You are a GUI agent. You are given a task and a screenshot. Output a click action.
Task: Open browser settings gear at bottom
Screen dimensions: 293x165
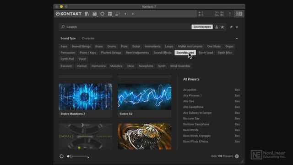pyautogui.click(x=61, y=156)
